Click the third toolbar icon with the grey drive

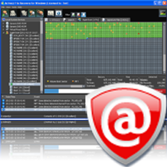point(24,13)
